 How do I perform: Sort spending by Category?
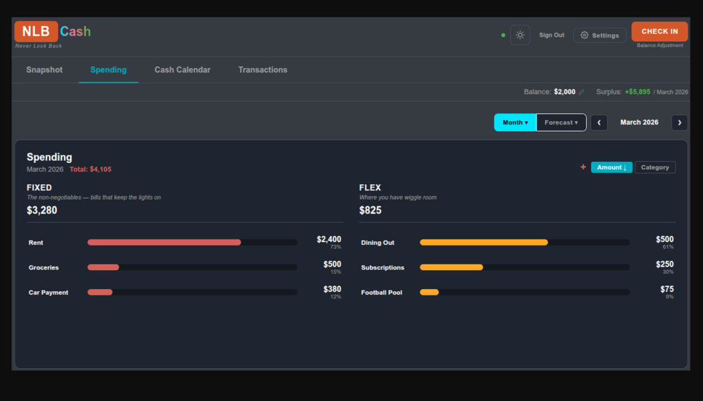click(655, 167)
